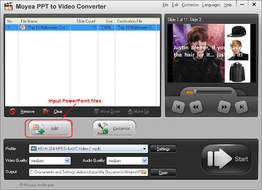Expand the Profile format dropdown
262x190 pixels.
coord(145,149)
